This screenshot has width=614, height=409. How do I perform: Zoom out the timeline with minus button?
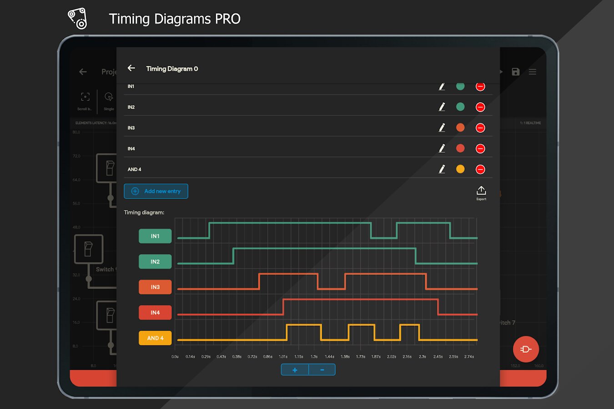(322, 370)
